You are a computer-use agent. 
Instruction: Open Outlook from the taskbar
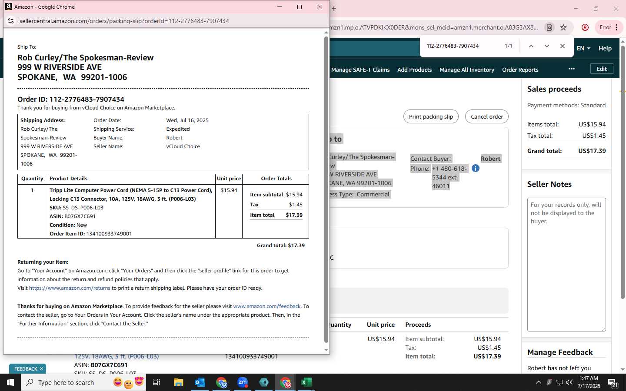click(200, 382)
